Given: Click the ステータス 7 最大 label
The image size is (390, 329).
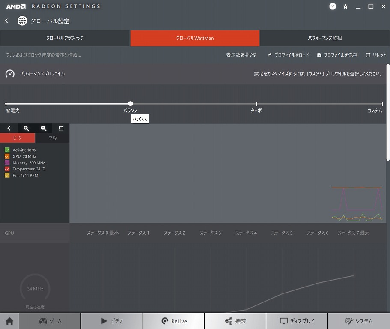Looking at the screenshot, I should pyautogui.click(x=353, y=233).
